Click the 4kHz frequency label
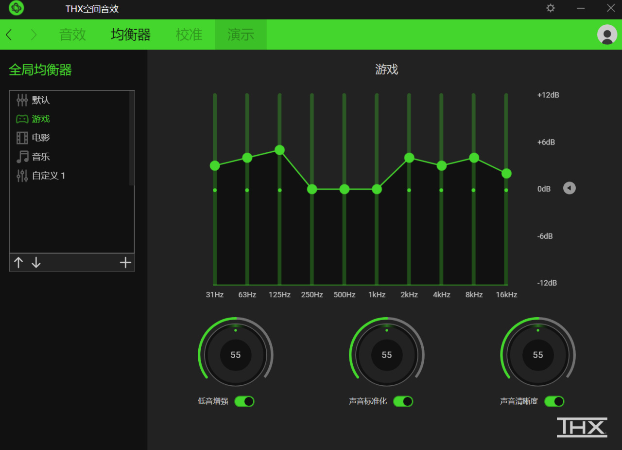 coord(441,295)
